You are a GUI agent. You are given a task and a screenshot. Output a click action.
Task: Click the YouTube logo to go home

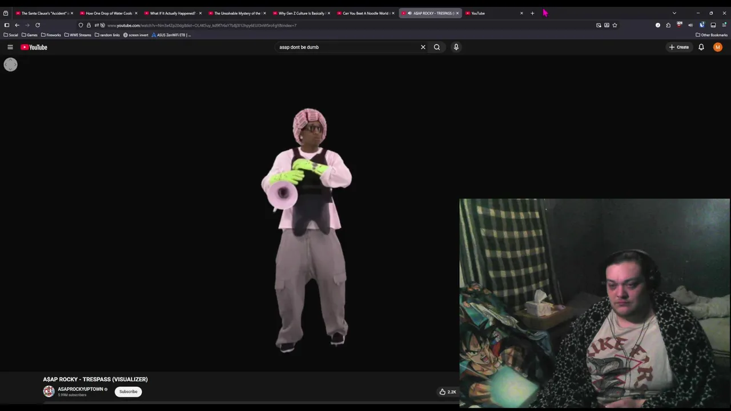pyautogui.click(x=34, y=47)
